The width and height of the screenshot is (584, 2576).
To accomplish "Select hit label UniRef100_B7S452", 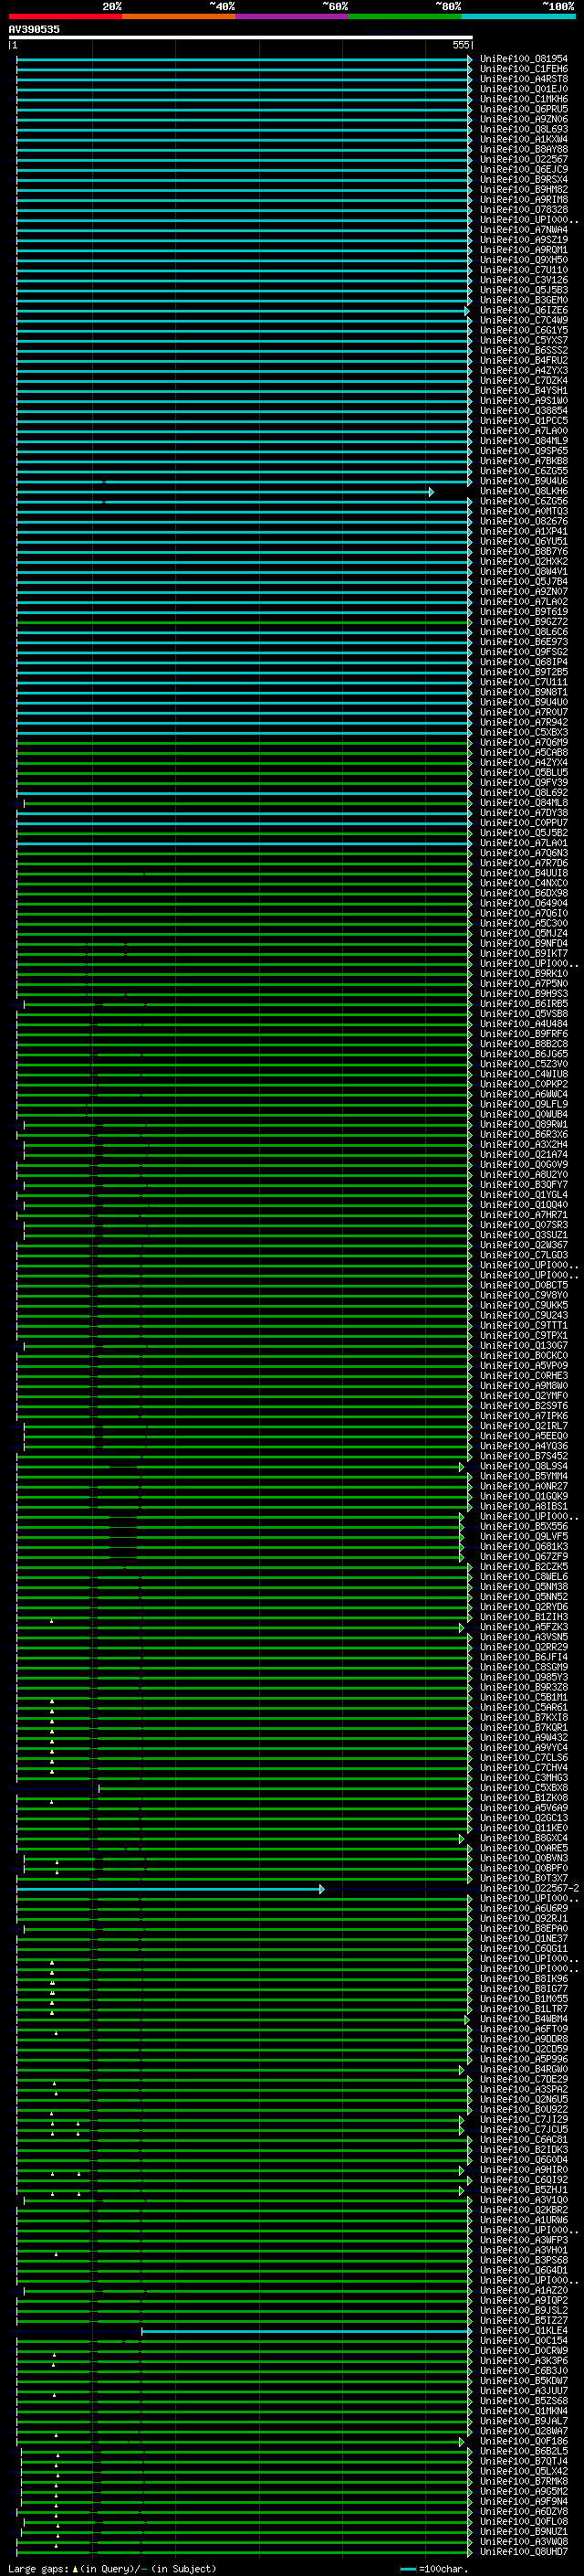I will pos(524,1456).
